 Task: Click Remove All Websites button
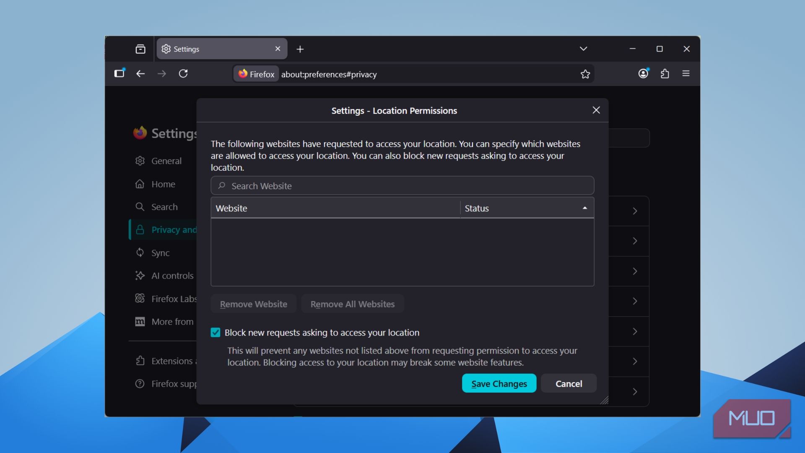click(x=353, y=304)
